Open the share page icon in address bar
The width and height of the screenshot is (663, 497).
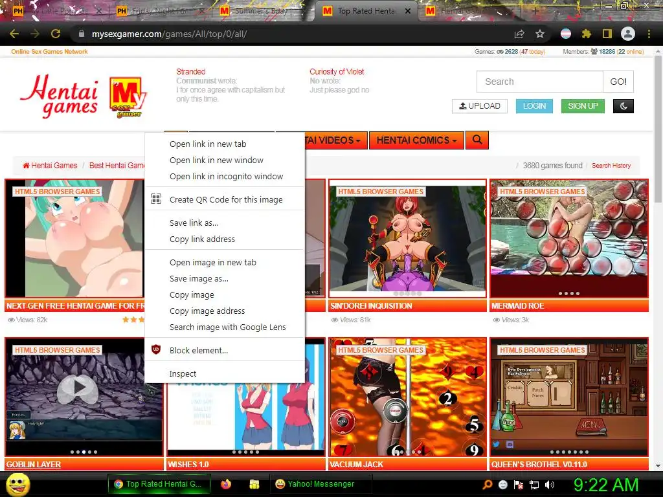pyautogui.click(x=519, y=34)
